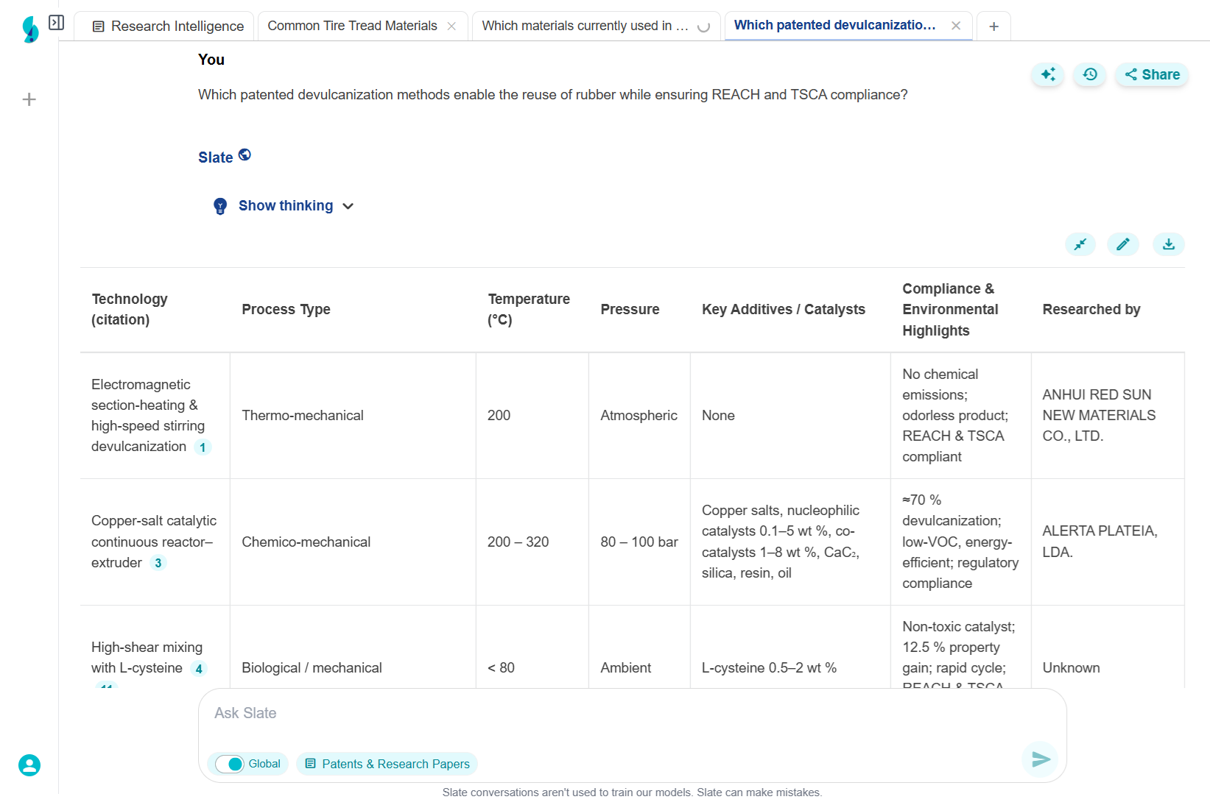Viewport: 1210px width, 805px height.
Task: Toggle the Global switch
Action: pyautogui.click(x=230, y=764)
